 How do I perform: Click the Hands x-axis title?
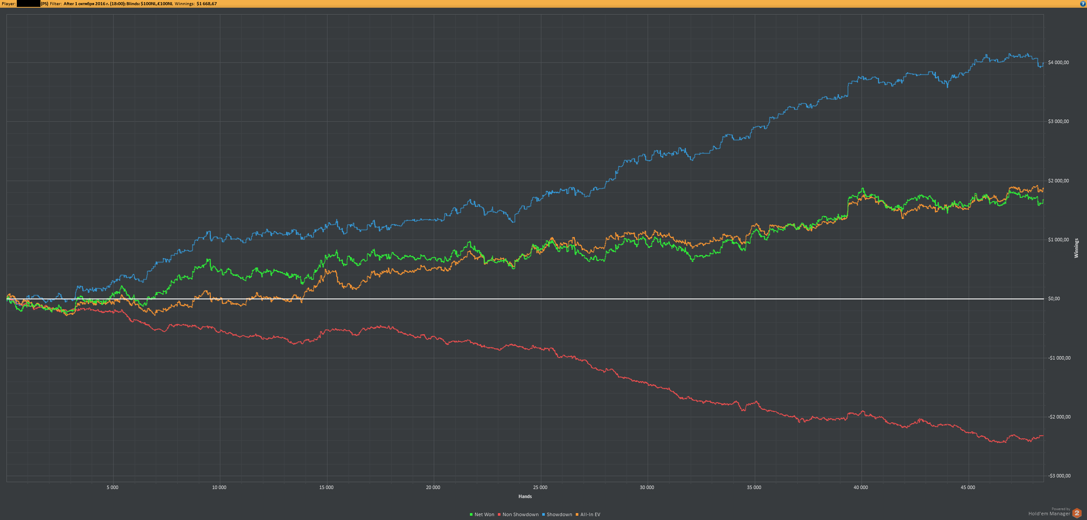pos(525,496)
